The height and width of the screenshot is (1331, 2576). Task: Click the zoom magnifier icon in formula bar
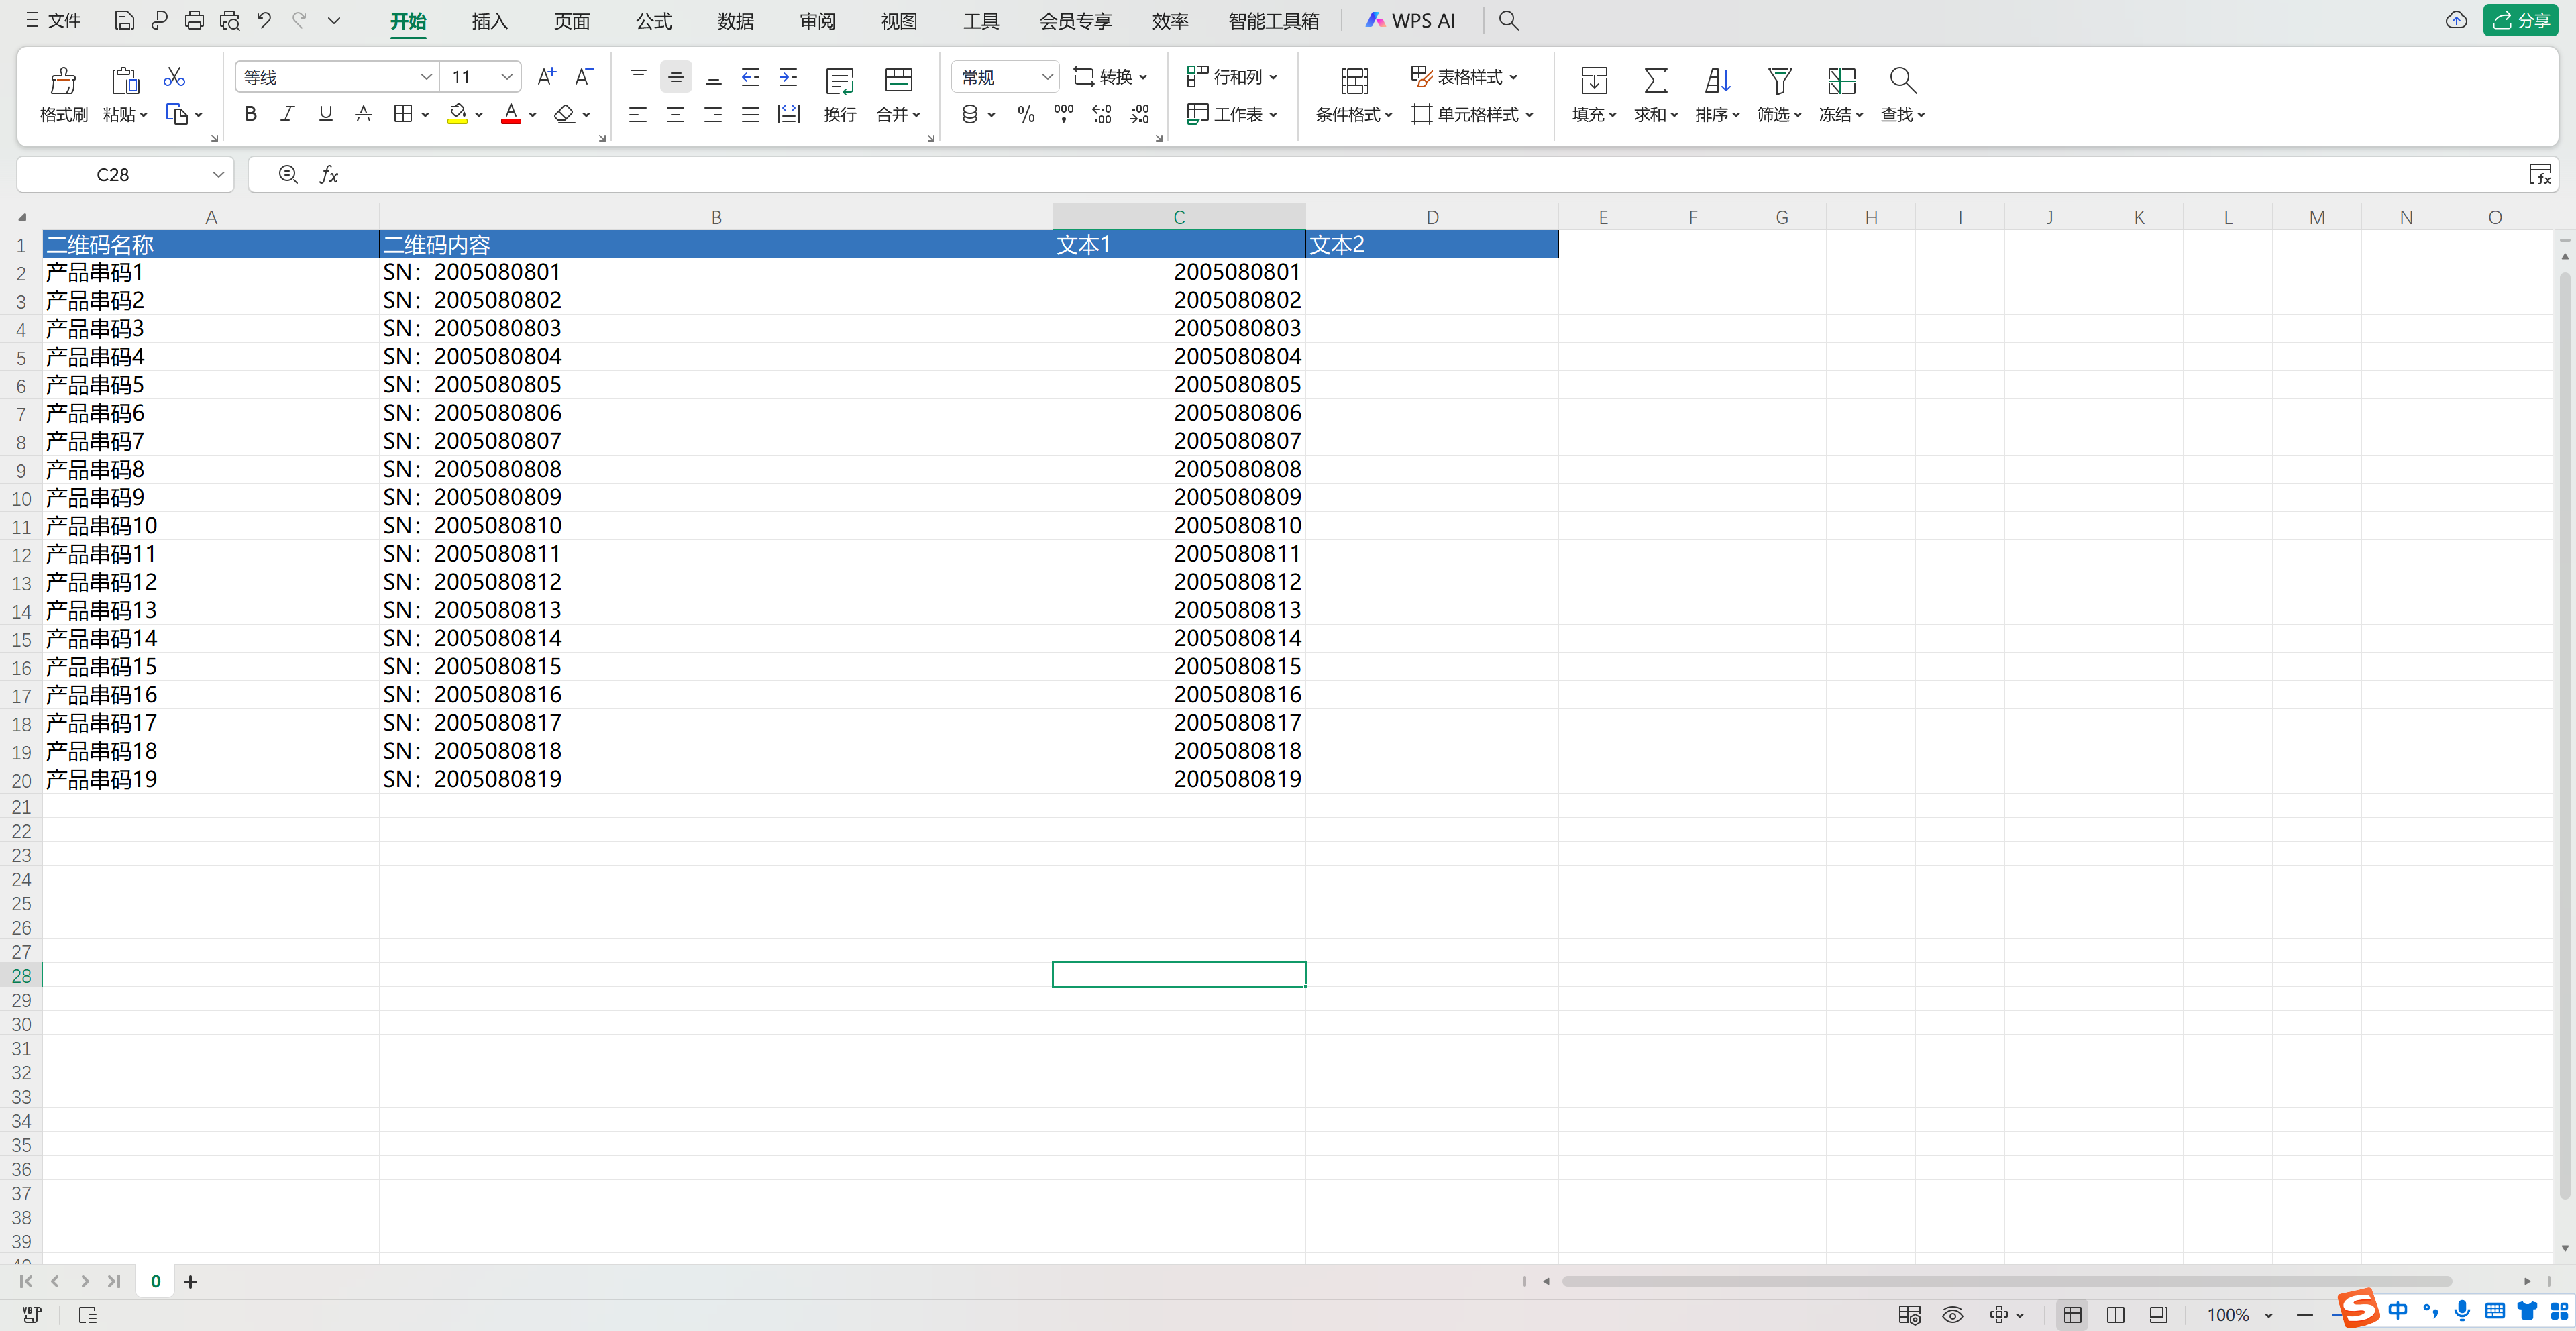pyautogui.click(x=288, y=175)
